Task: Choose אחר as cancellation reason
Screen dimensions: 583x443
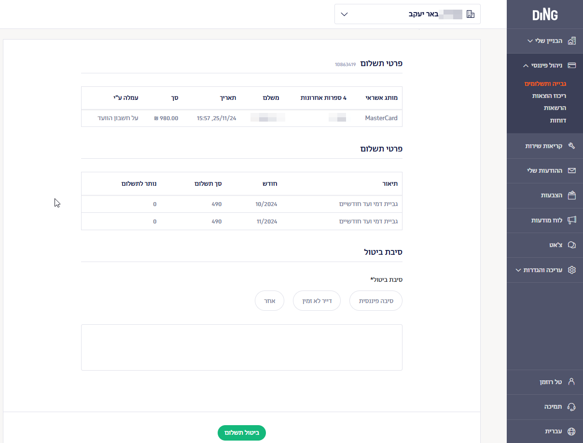Action: (269, 301)
